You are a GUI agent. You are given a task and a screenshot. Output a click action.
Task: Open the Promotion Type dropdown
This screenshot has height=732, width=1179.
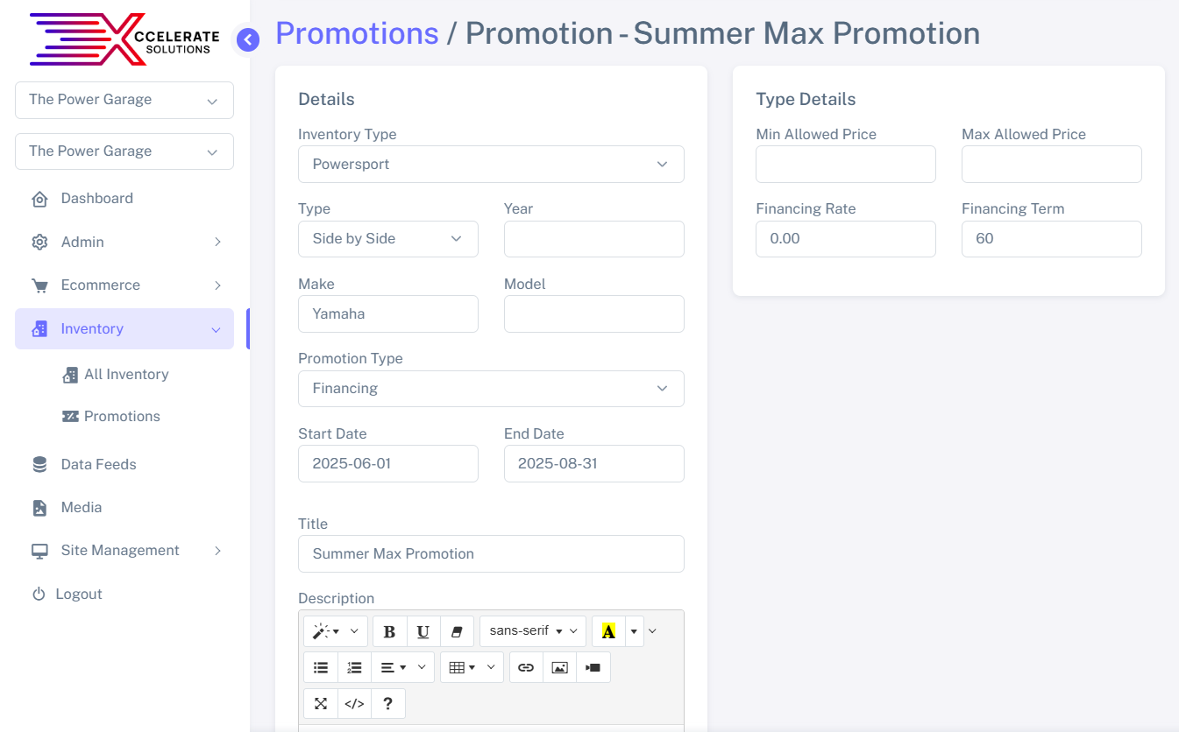tap(491, 389)
